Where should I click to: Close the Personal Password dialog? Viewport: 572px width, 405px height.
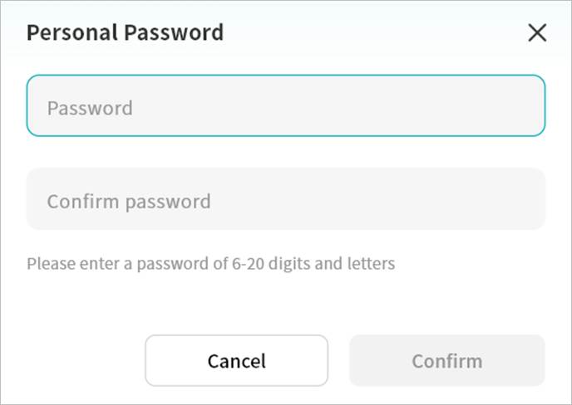point(537,33)
